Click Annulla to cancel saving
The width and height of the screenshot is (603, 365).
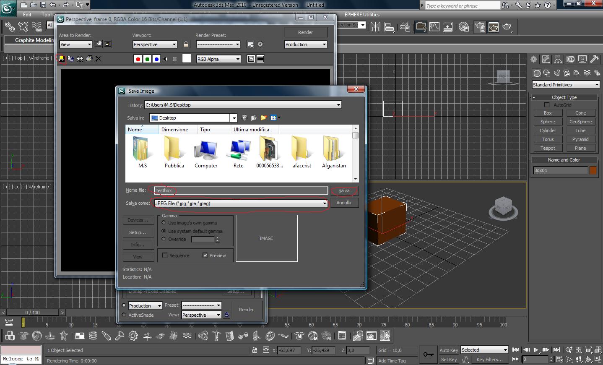pyautogui.click(x=344, y=203)
